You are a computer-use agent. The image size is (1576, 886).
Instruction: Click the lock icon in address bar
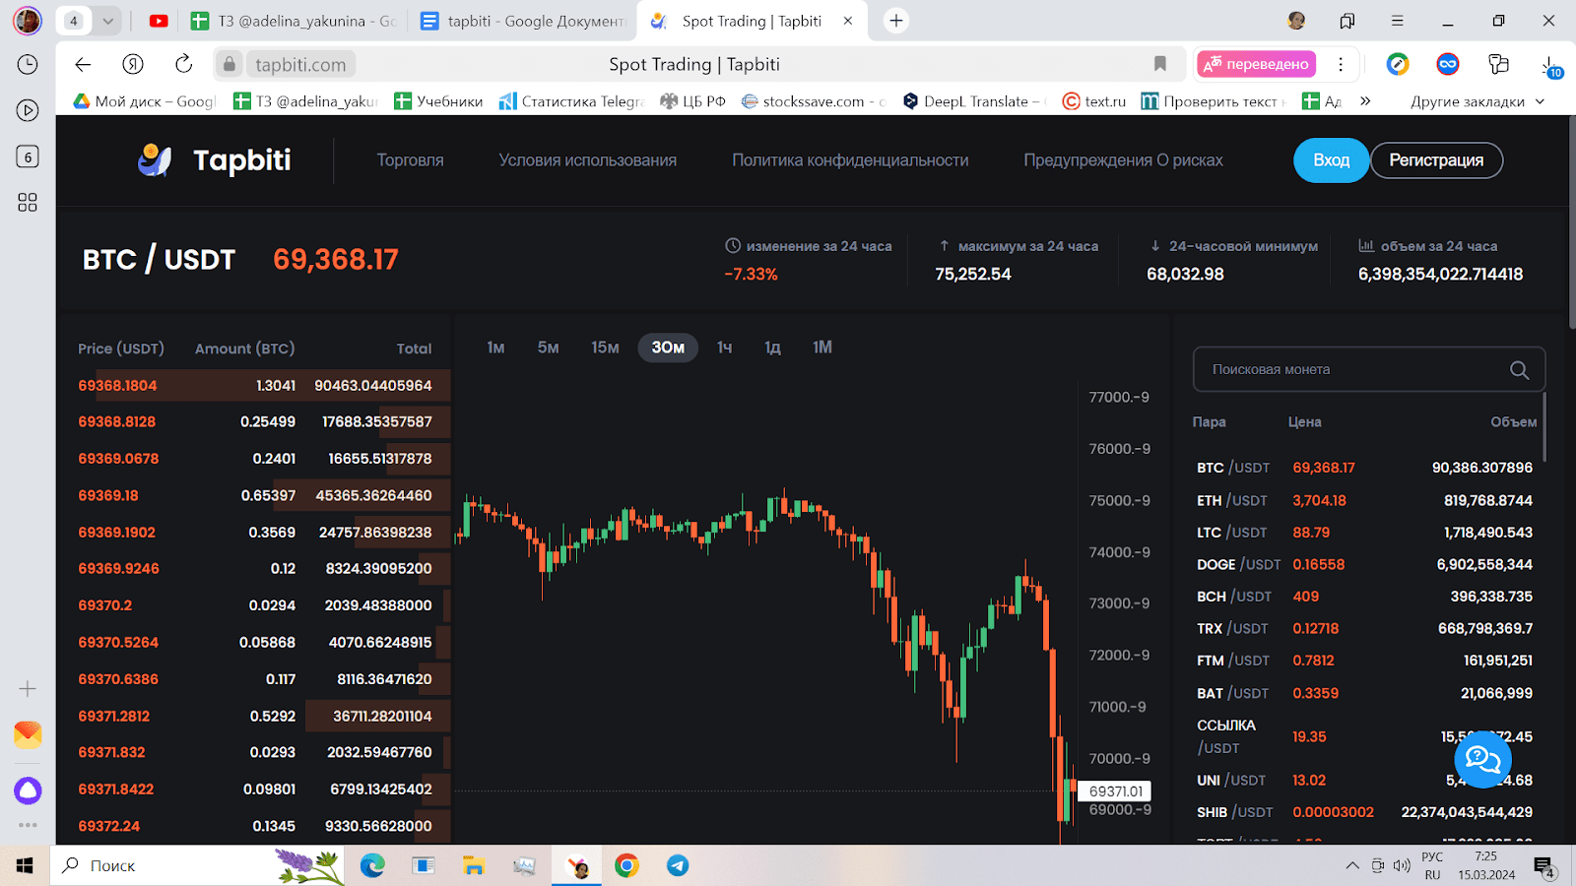coord(230,64)
